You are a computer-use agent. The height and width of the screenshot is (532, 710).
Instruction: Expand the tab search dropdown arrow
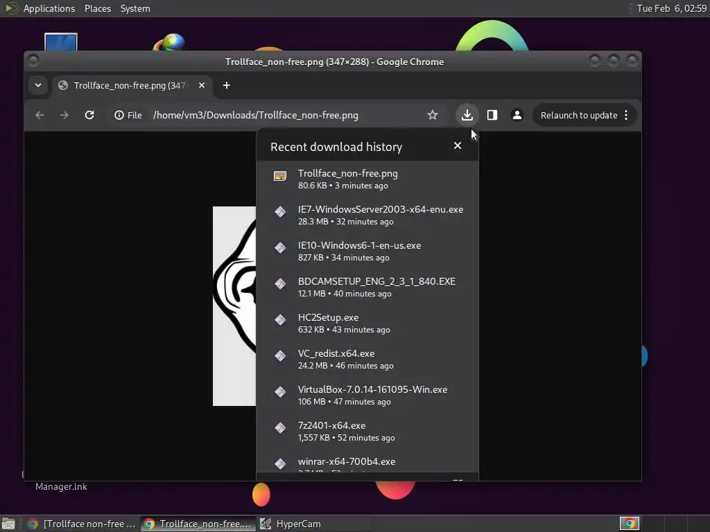(x=38, y=85)
